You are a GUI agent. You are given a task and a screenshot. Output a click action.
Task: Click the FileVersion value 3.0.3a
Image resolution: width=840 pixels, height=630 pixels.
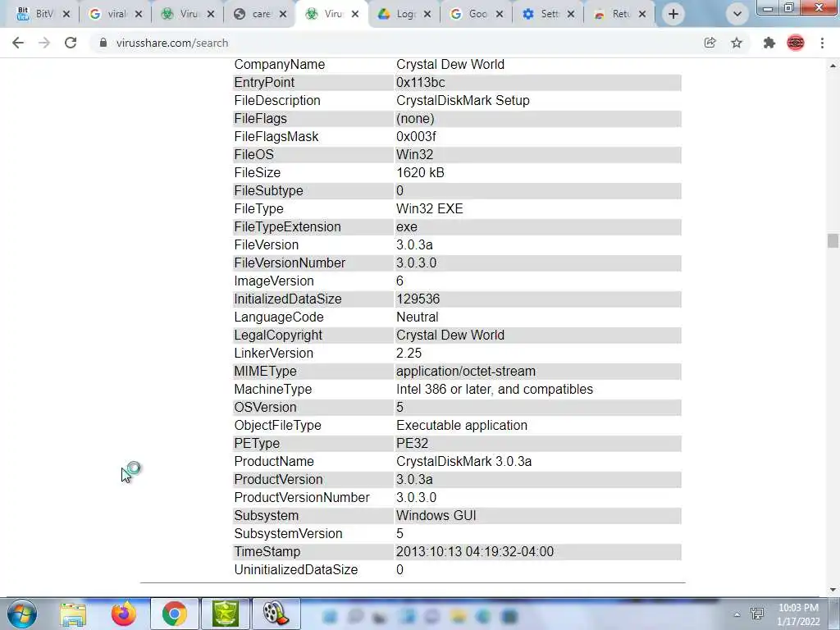[414, 244]
